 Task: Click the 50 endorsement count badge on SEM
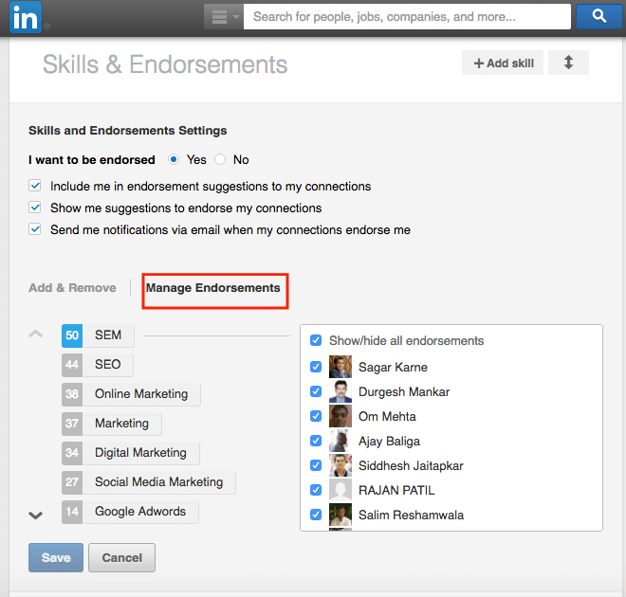click(72, 335)
